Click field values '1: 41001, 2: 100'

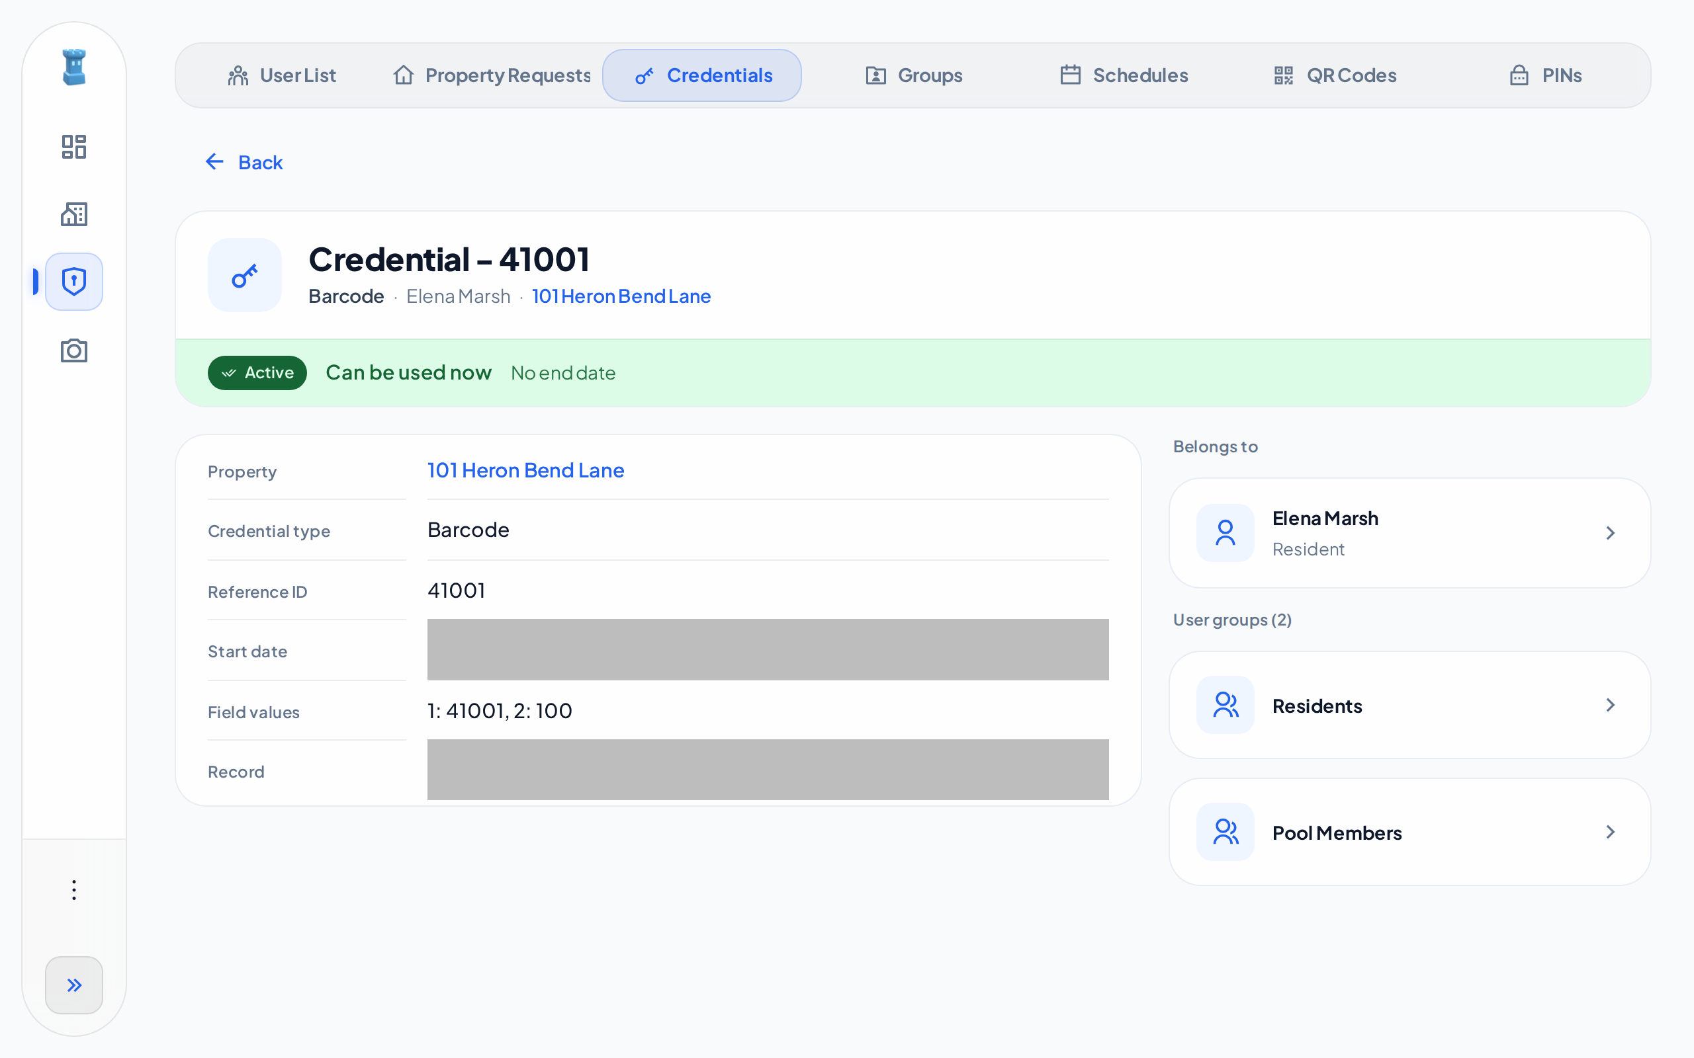click(x=500, y=710)
